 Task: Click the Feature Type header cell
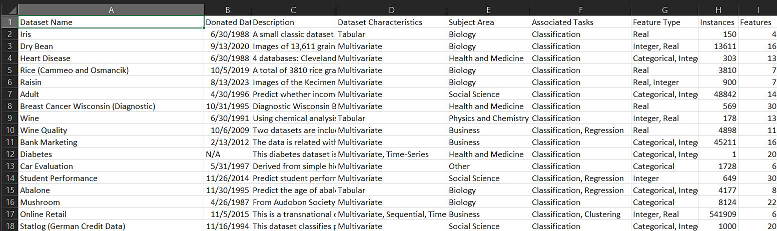click(664, 22)
